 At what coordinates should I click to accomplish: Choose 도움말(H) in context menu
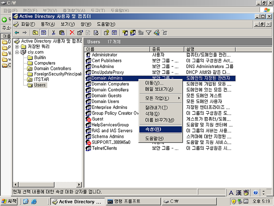pyautogui.click(x=161, y=138)
